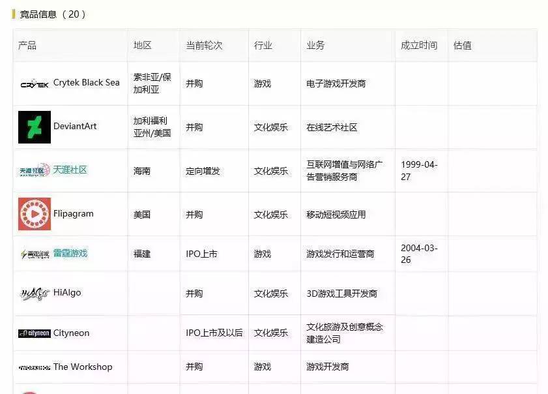548x394 pixels.
Task: Click the IPO上市及以后 round cell
Action: 214,333
